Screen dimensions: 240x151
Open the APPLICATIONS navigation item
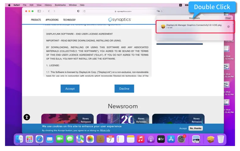tap(52, 20)
